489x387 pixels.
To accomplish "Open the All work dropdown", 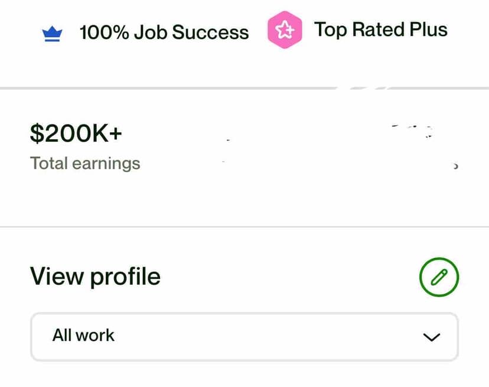I will coord(244,336).
